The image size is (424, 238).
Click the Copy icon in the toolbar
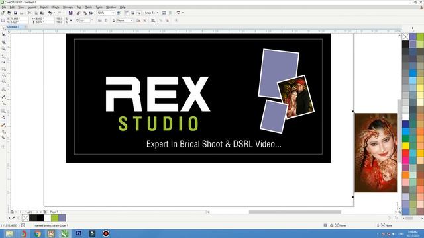(x=36, y=13)
